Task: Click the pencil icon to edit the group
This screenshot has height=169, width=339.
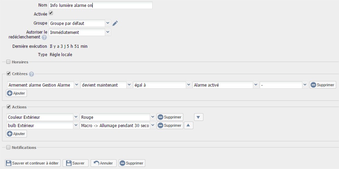Action: pos(115,23)
